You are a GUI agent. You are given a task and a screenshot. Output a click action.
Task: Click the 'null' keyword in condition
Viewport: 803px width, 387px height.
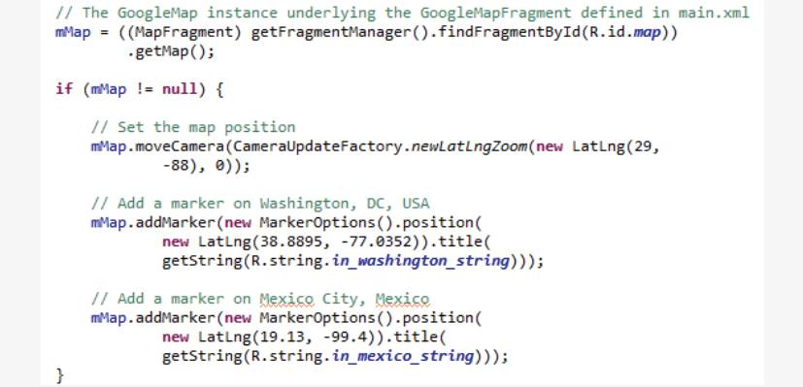180,89
